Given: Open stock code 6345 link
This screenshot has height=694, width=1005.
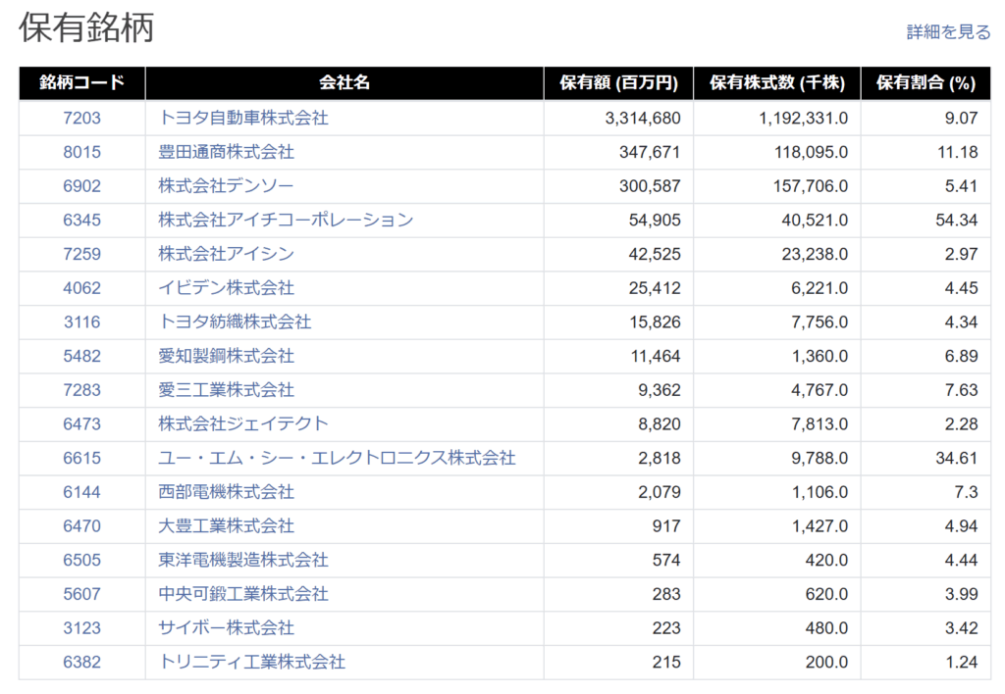Looking at the screenshot, I should (x=82, y=220).
